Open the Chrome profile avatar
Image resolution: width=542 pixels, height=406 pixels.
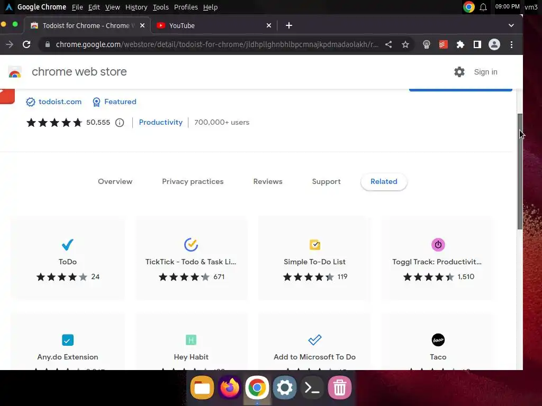click(x=494, y=44)
